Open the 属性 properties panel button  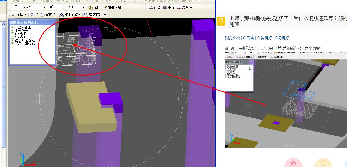95,7
